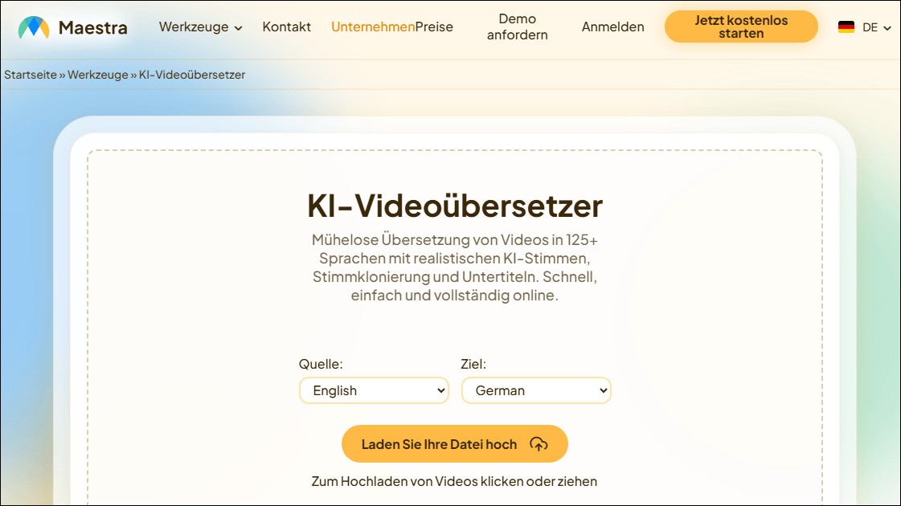Click the chevron beside DE
The width and height of the screenshot is (901, 506).
point(886,28)
